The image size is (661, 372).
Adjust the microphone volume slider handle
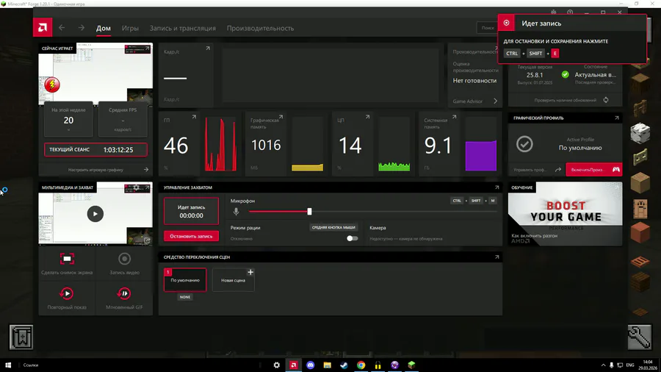[309, 211]
